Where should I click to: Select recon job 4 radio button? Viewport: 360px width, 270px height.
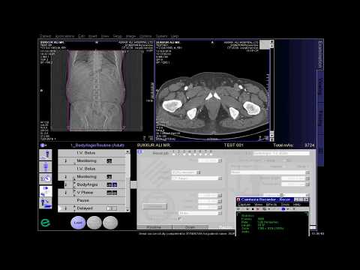[190, 154]
